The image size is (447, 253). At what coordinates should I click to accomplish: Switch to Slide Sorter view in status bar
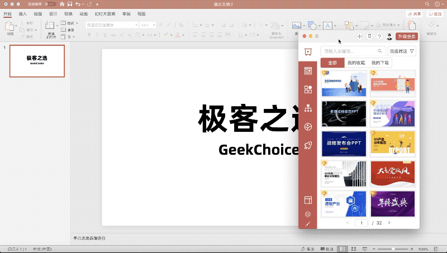click(x=354, y=249)
